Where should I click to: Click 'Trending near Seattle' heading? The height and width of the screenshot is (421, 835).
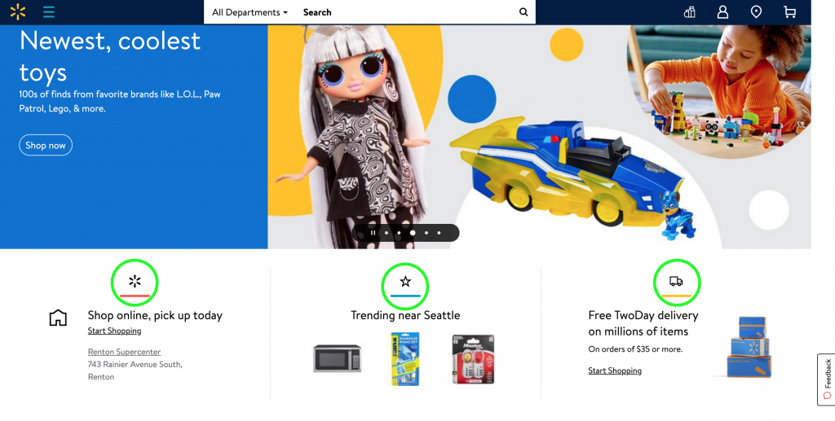[x=405, y=315]
